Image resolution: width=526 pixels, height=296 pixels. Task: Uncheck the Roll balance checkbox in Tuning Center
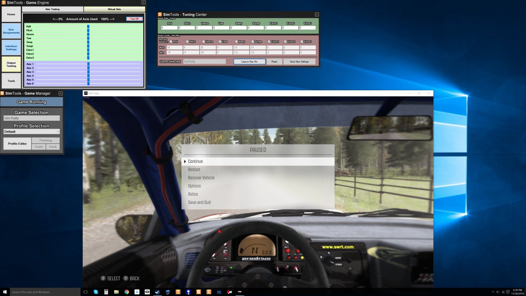point(171,41)
